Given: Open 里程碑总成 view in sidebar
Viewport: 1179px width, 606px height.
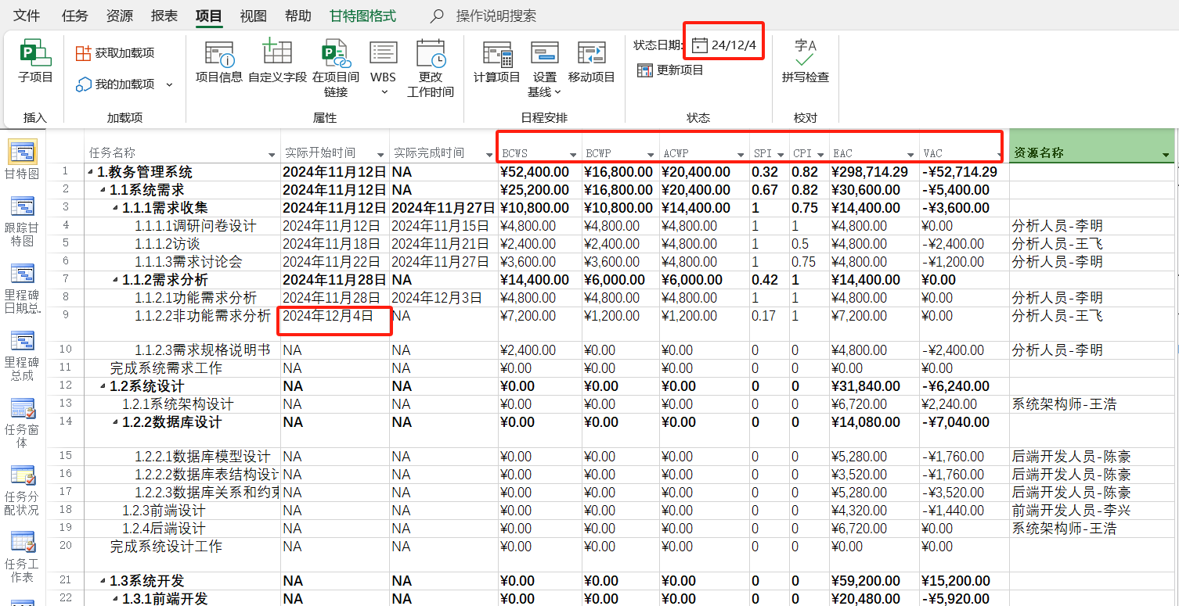Looking at the screenshot, I should [x=22, y=356].
